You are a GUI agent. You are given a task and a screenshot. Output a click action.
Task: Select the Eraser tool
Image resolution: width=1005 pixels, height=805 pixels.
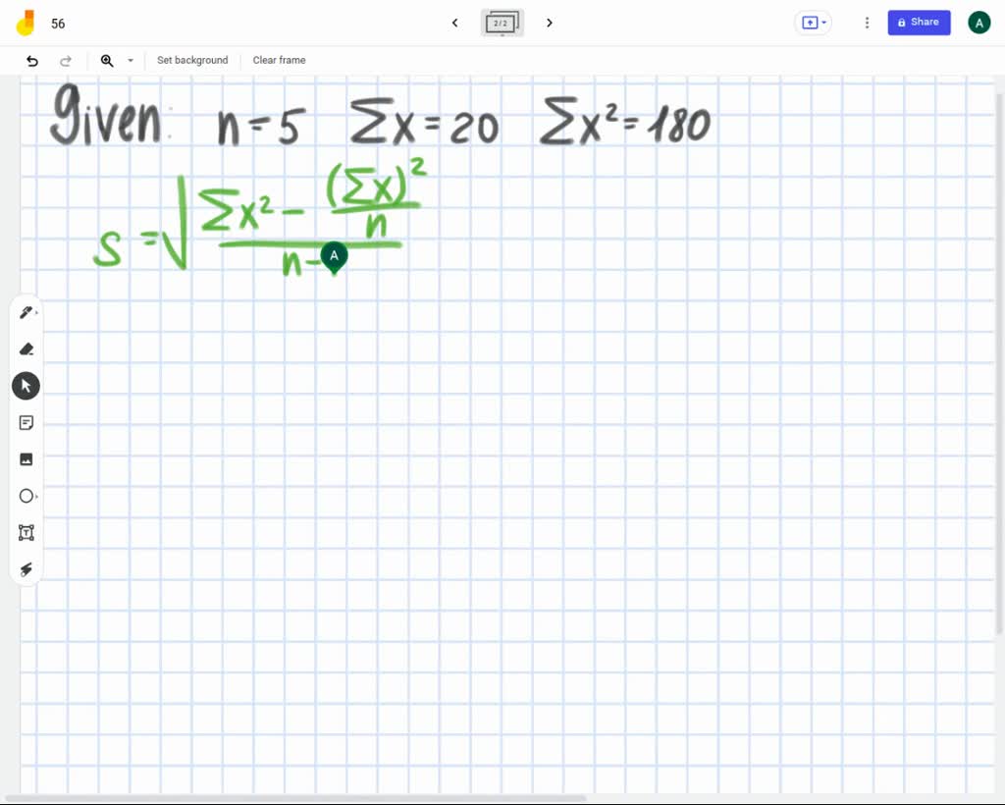pyautogui.click(x=26, y=349)
